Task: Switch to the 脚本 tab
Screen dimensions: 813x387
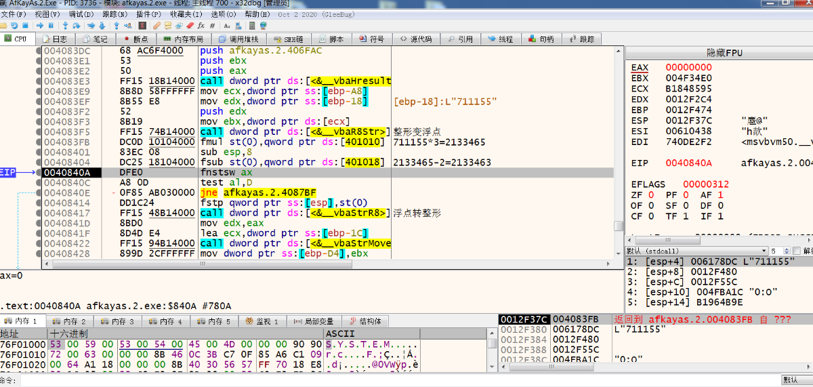Action: coord(331,39)
